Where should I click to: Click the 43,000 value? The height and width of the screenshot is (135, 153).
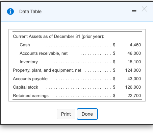pos(134,79)
